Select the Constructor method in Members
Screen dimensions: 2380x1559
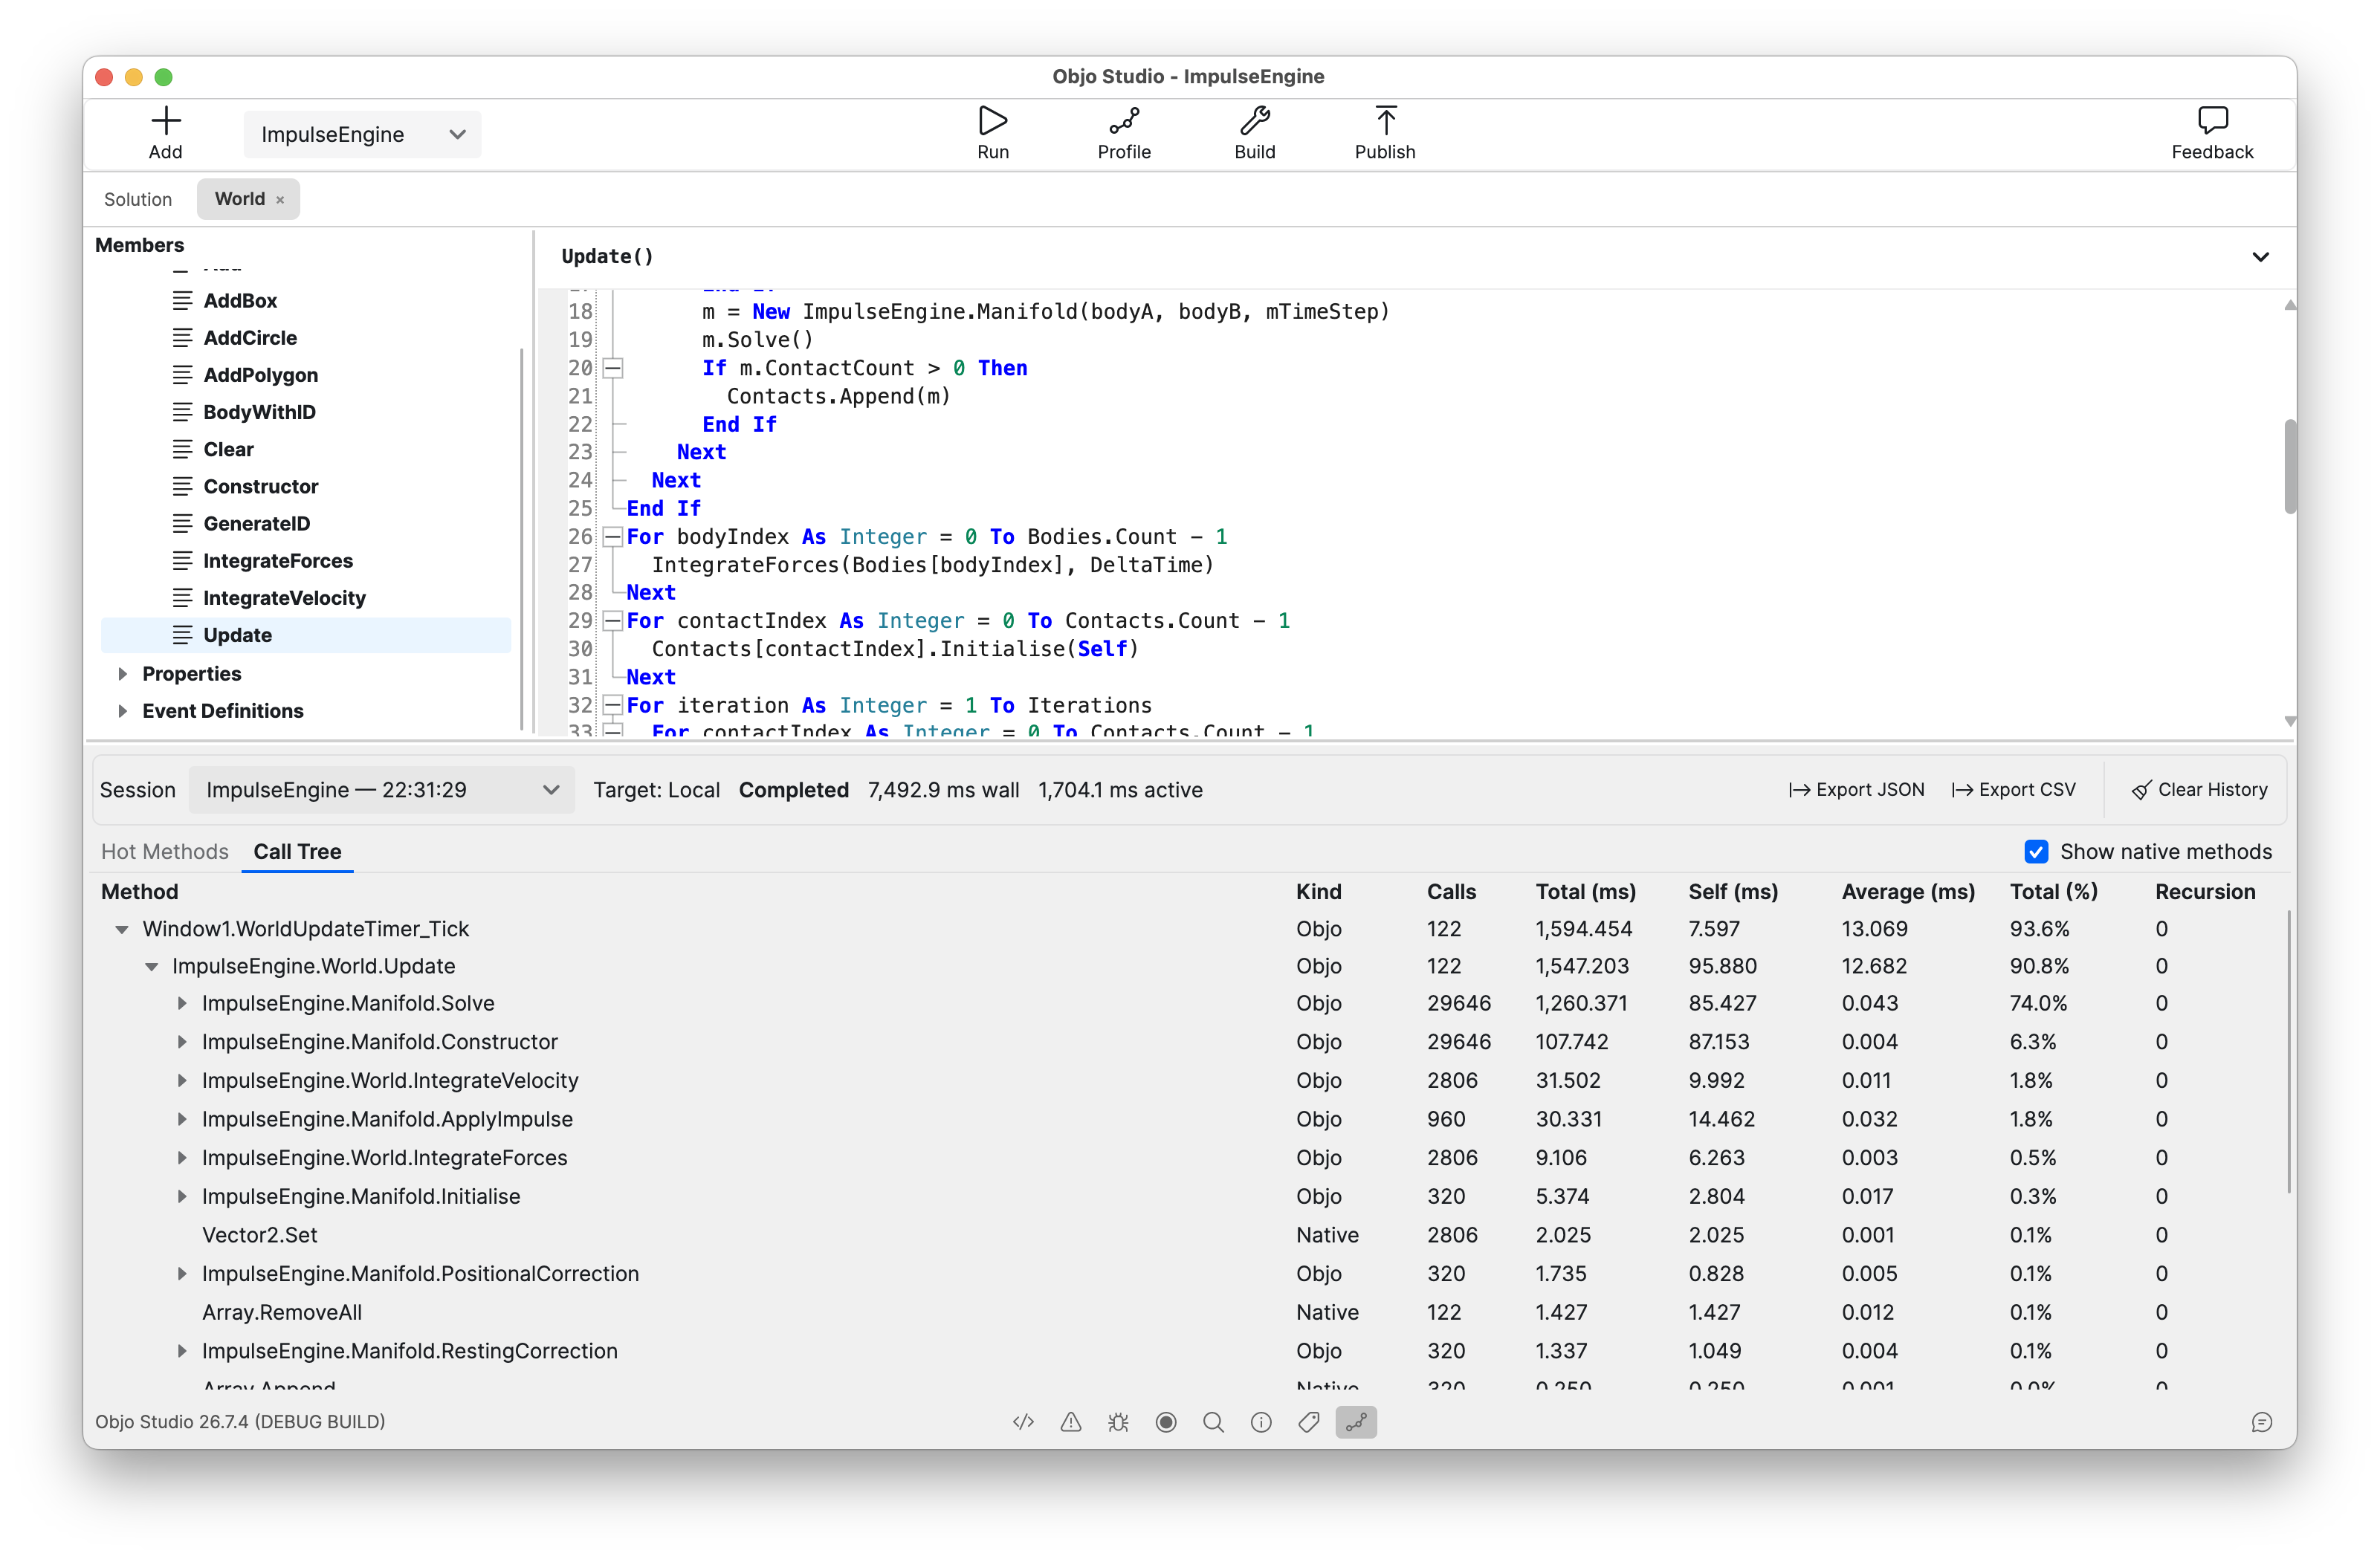click(306, 486)
